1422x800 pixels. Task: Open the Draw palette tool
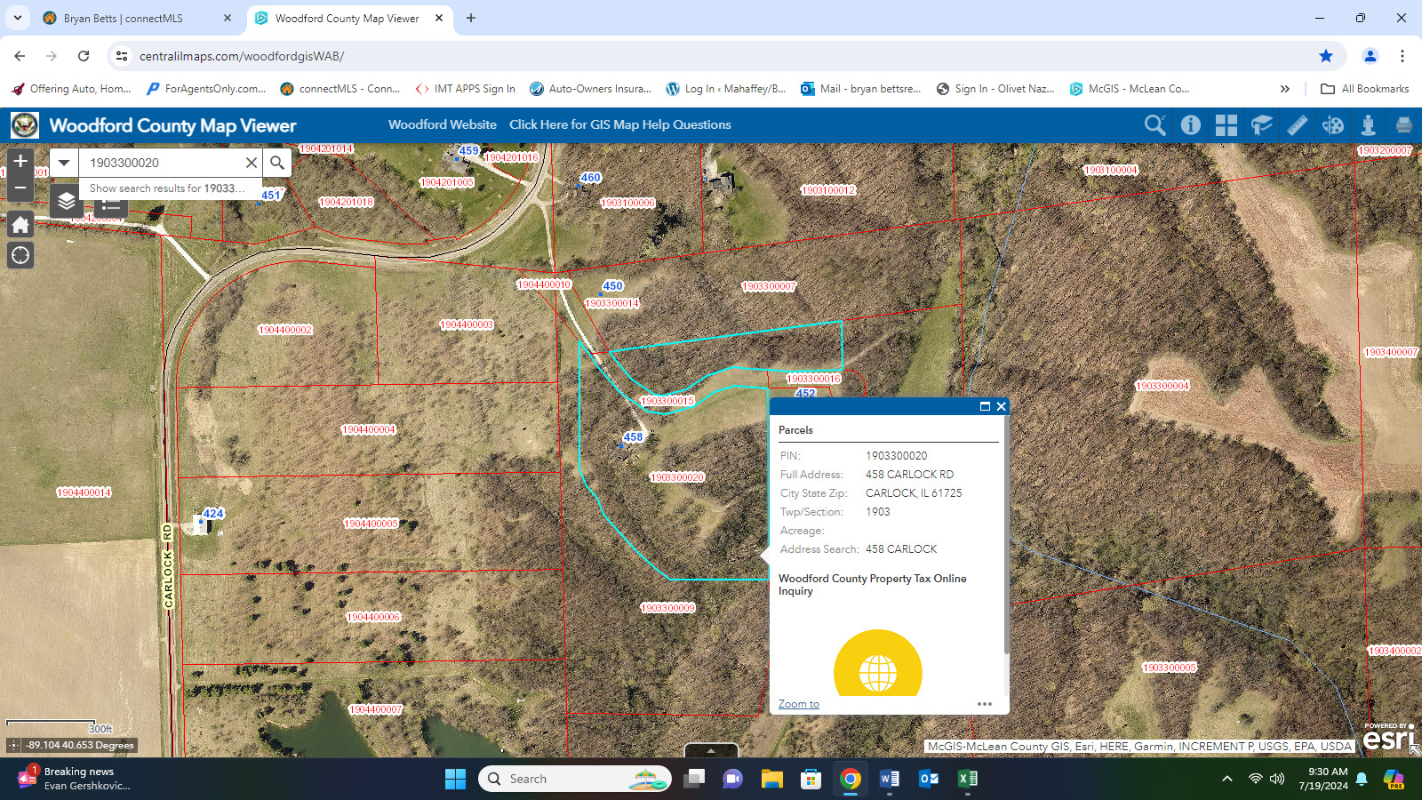(x=1332, y=125)
